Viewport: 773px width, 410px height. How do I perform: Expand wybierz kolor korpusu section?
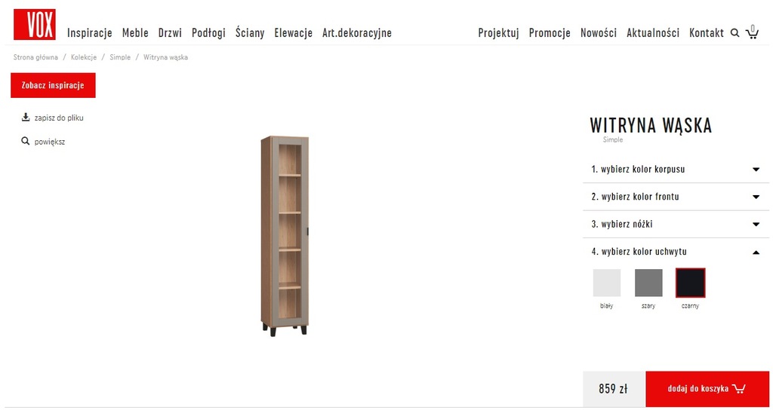[x=676, y=170]
